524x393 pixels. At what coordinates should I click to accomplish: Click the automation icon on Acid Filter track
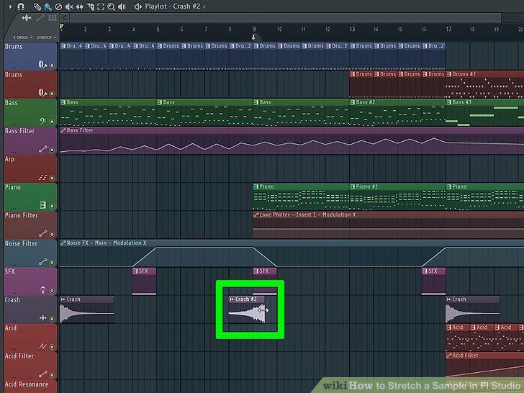pos(42,374)
